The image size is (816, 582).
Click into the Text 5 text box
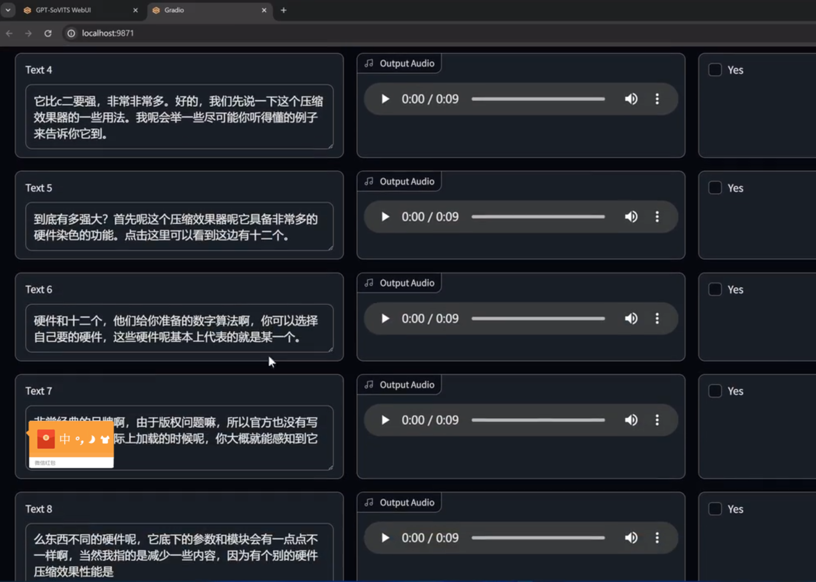tap(179, 227)
